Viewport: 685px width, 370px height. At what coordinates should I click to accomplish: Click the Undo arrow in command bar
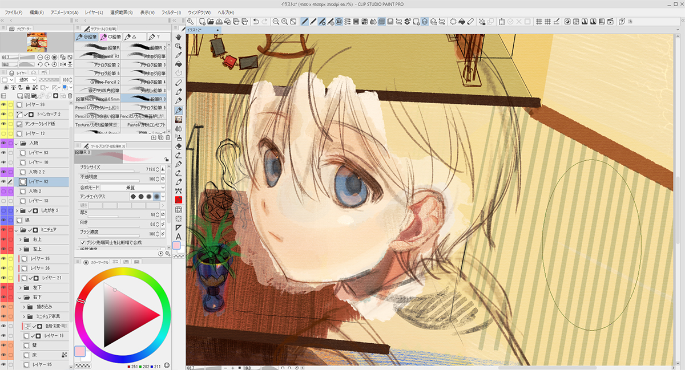tap(256, 22)
